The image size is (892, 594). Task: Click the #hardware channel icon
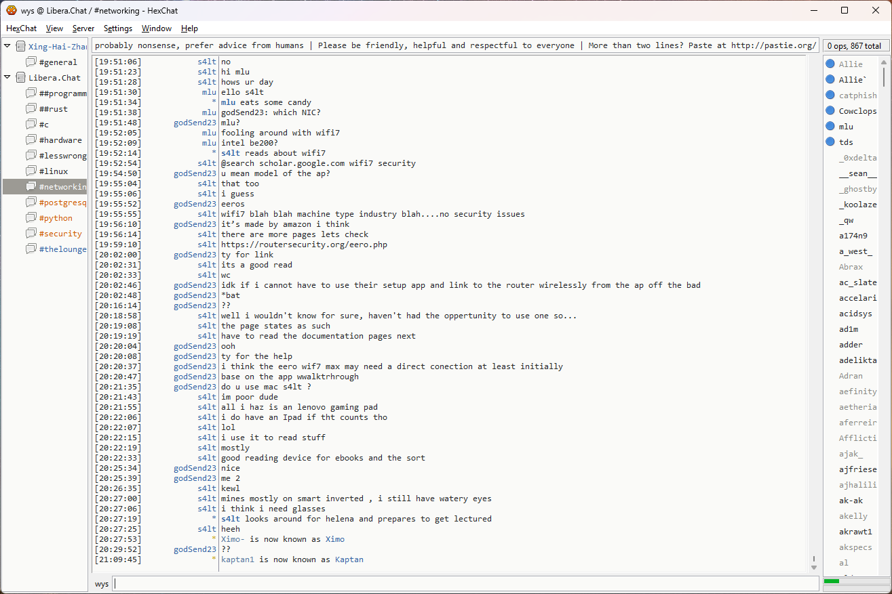tap(31, 140)
